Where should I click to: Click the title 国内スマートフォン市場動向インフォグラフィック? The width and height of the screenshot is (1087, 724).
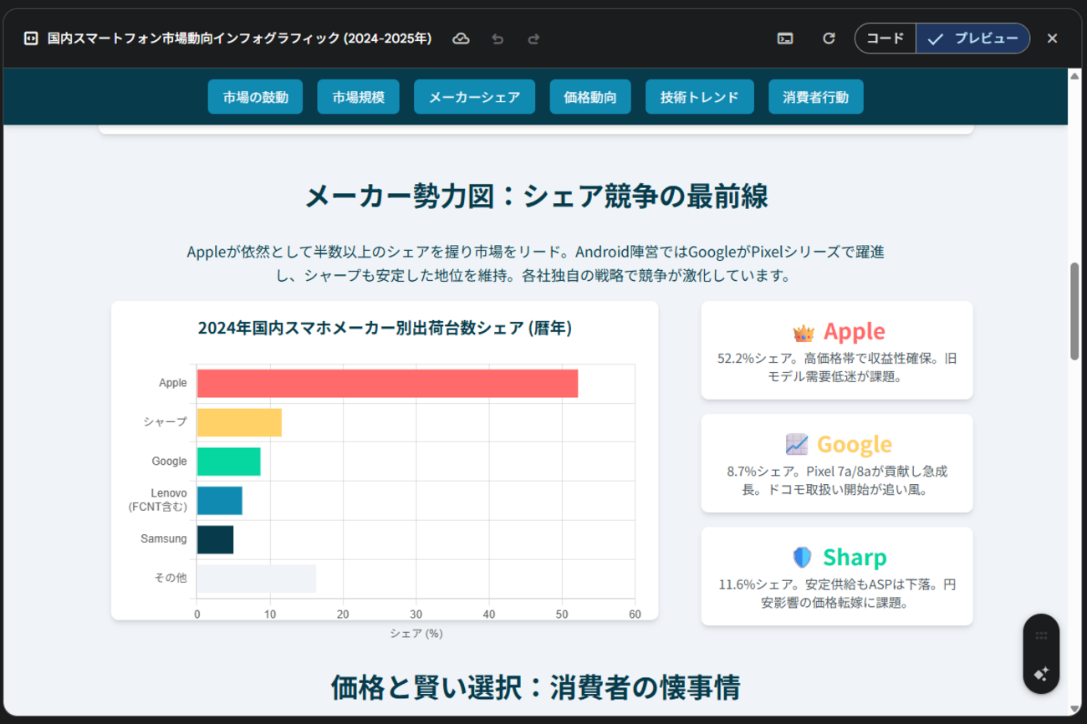[239, 38]
